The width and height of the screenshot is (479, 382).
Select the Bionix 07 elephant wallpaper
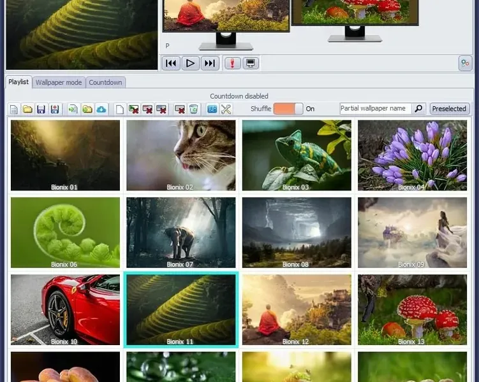(x=181, y=232)
